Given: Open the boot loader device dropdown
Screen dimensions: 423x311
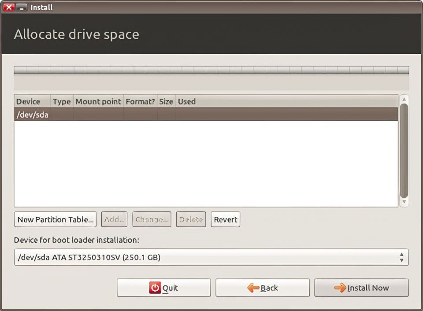Looking at the screenshot, I should 211,257.
